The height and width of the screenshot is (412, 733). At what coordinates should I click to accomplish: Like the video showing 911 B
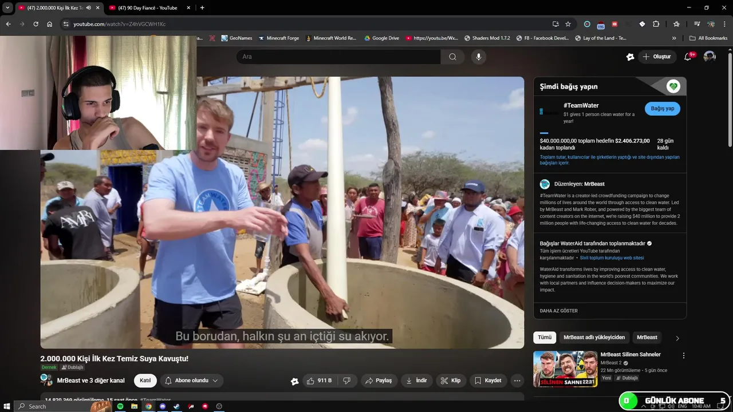320,381
